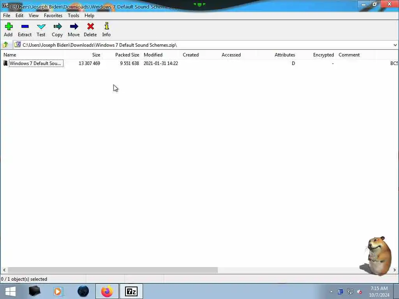Click the blue flag tray icon
The height and width of the screenshot is (299, 399).
click(341, 292)
